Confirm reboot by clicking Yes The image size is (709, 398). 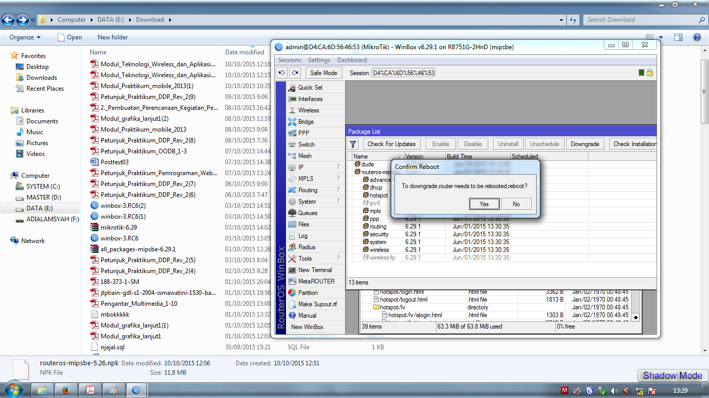click(484, 204)
